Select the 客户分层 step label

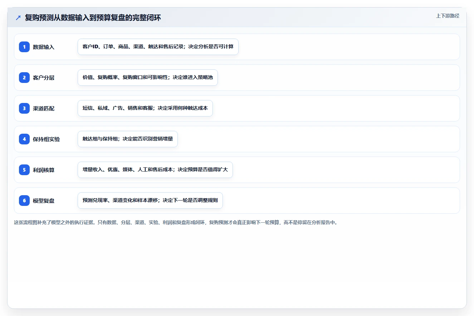pyautogui.click(x=44, y=78)
